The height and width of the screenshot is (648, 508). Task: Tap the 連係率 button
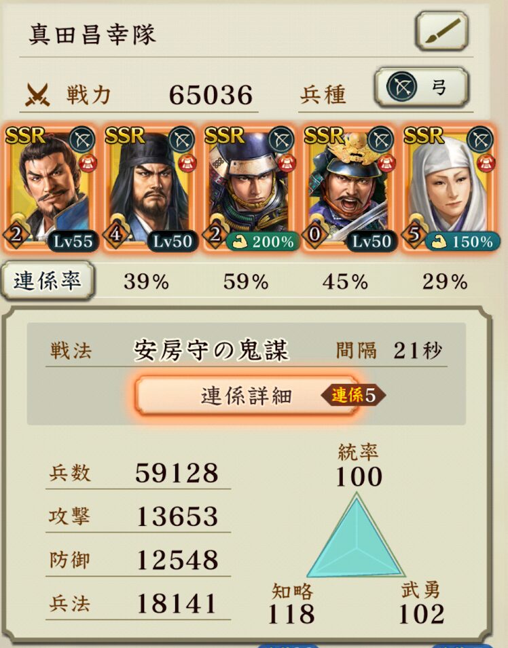pos(48,281)
